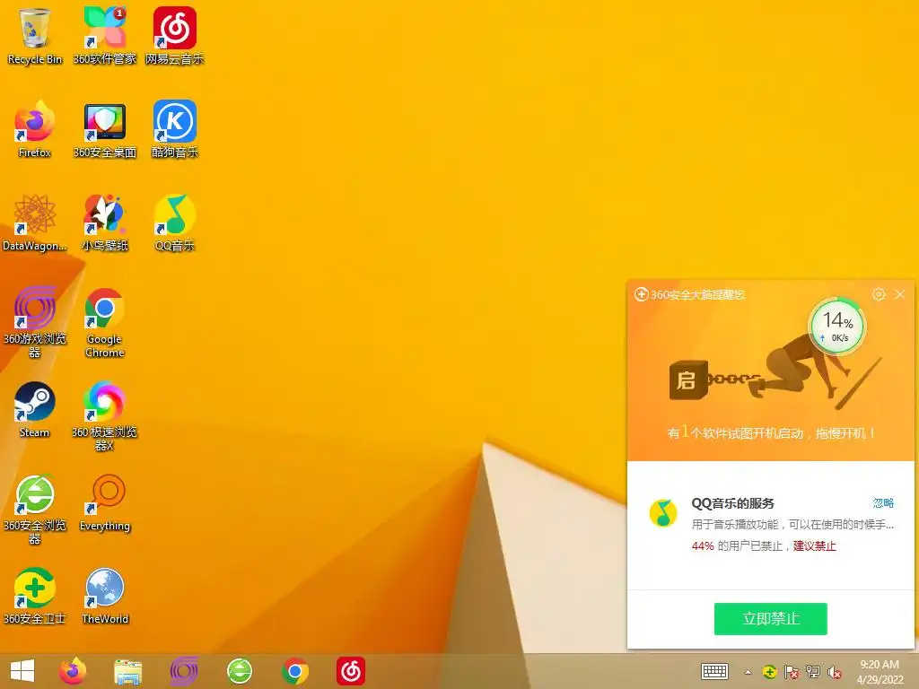The height and width of the screenshot is (689, 919).
Task: Launch 360安全浏览器 from the taskbar
Action: [x=239, y=671]
